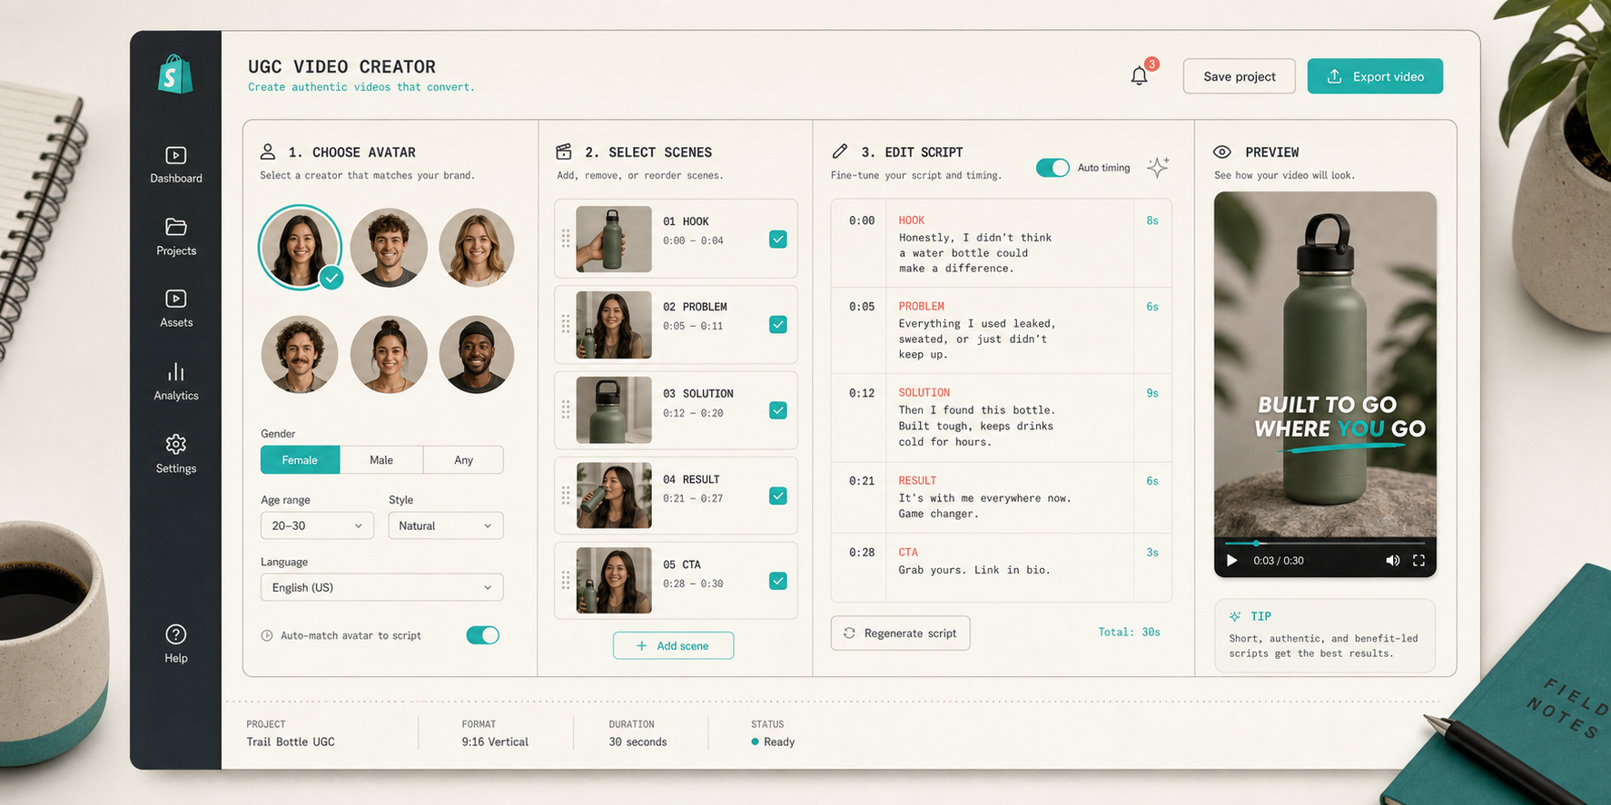Select the Female gender option

point(300,460)
